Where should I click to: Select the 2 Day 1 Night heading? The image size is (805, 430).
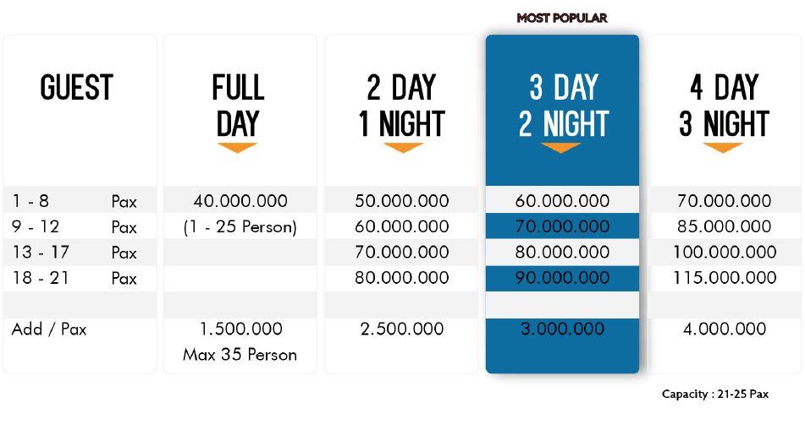(401, 106)
